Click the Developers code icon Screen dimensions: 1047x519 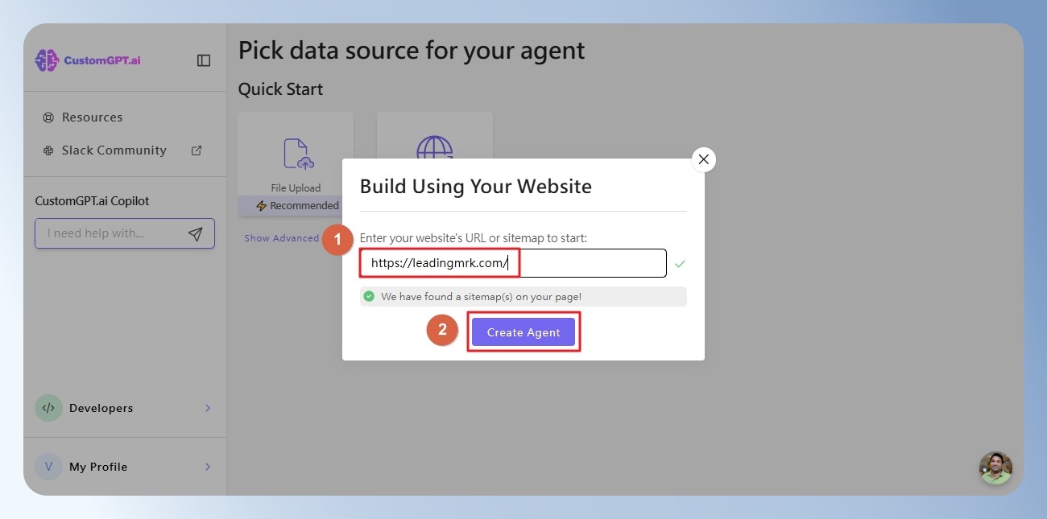48,408
